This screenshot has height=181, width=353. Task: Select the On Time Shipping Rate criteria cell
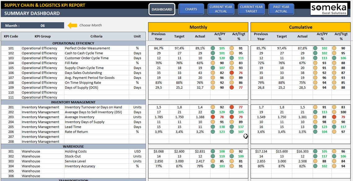(96, 83)
